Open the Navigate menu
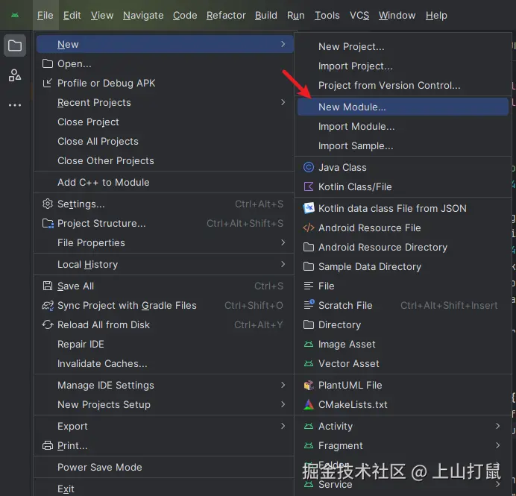The width and height of the screenshot is (516, 496). tap(143, 15)
